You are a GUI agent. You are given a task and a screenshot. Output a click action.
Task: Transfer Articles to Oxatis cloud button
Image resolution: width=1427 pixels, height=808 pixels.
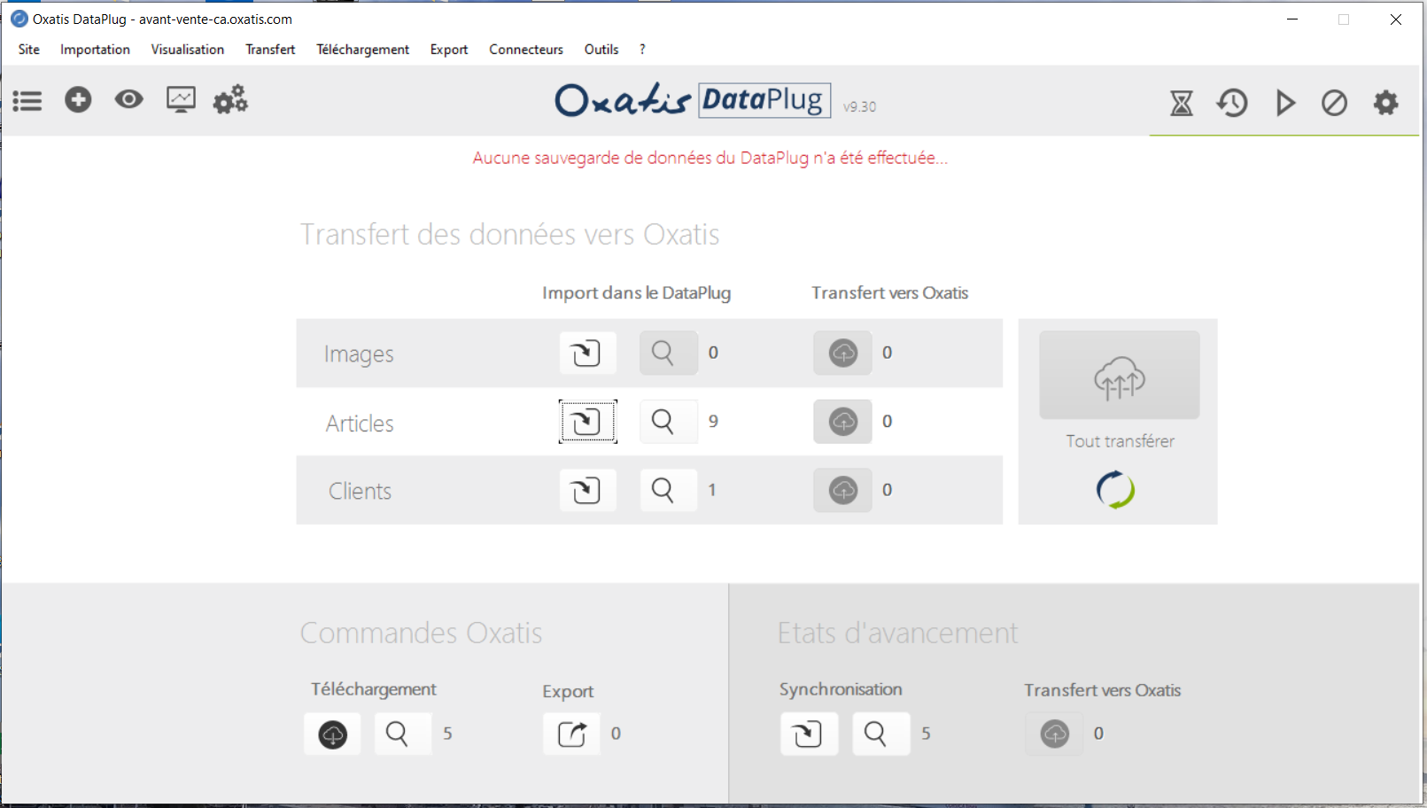pos(843,422)
